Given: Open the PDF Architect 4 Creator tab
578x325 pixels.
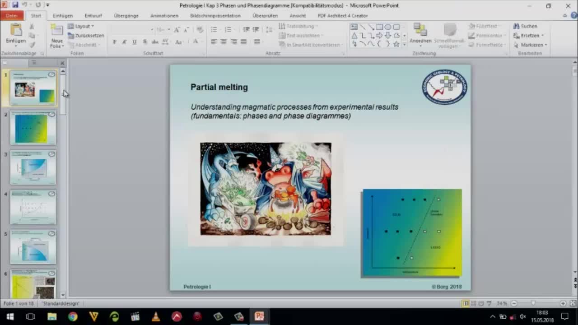Looking at the screenshot, I should [343, 15].
